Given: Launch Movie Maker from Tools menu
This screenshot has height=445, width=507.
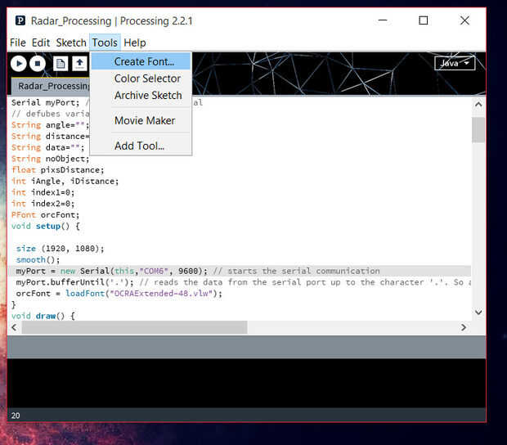Looking at the screenshot, I should (x=141, y=120).
